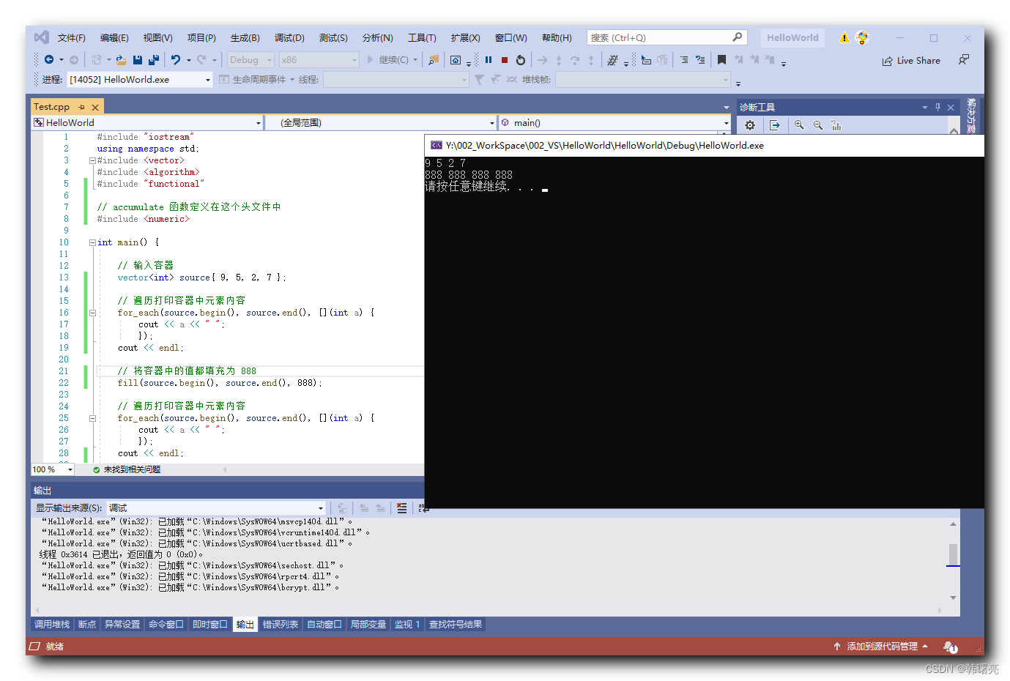
Task: Click the Restart debugging icon
Action: (520, 60)
